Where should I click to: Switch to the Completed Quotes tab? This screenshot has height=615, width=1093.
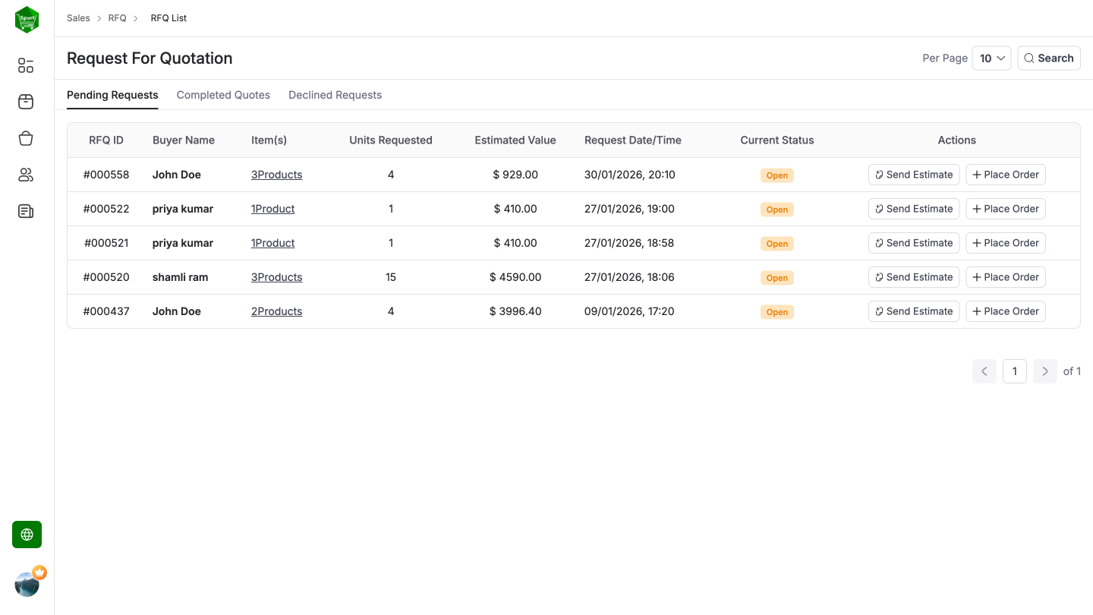[223, 95]
